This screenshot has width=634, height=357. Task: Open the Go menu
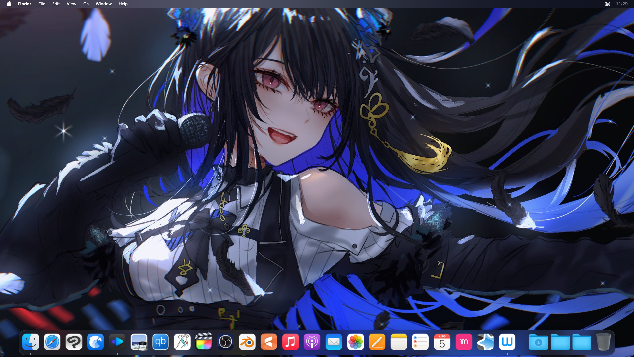point(86,4)
